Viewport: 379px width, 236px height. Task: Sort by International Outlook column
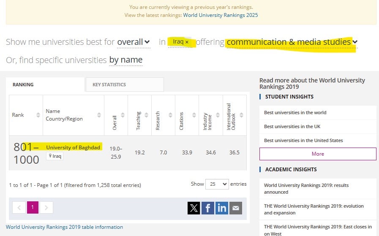tap(241, 115)
